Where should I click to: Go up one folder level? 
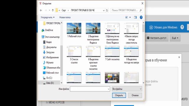(x=53, y=10)
